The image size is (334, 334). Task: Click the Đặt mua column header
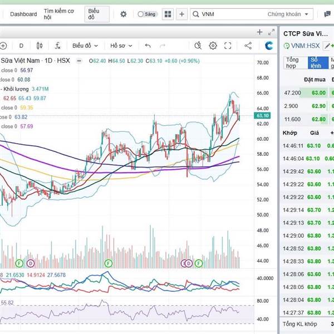click(315, 80)
